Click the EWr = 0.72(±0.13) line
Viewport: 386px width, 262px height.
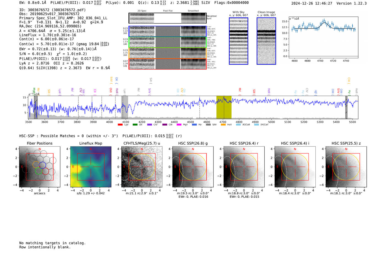(58, 49)
